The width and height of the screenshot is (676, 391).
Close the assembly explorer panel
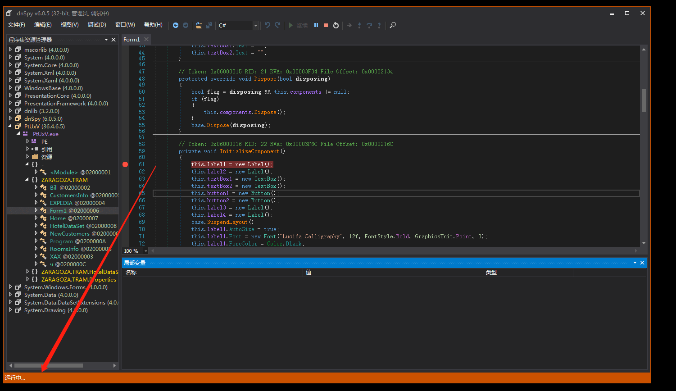(x=113, y=40)
